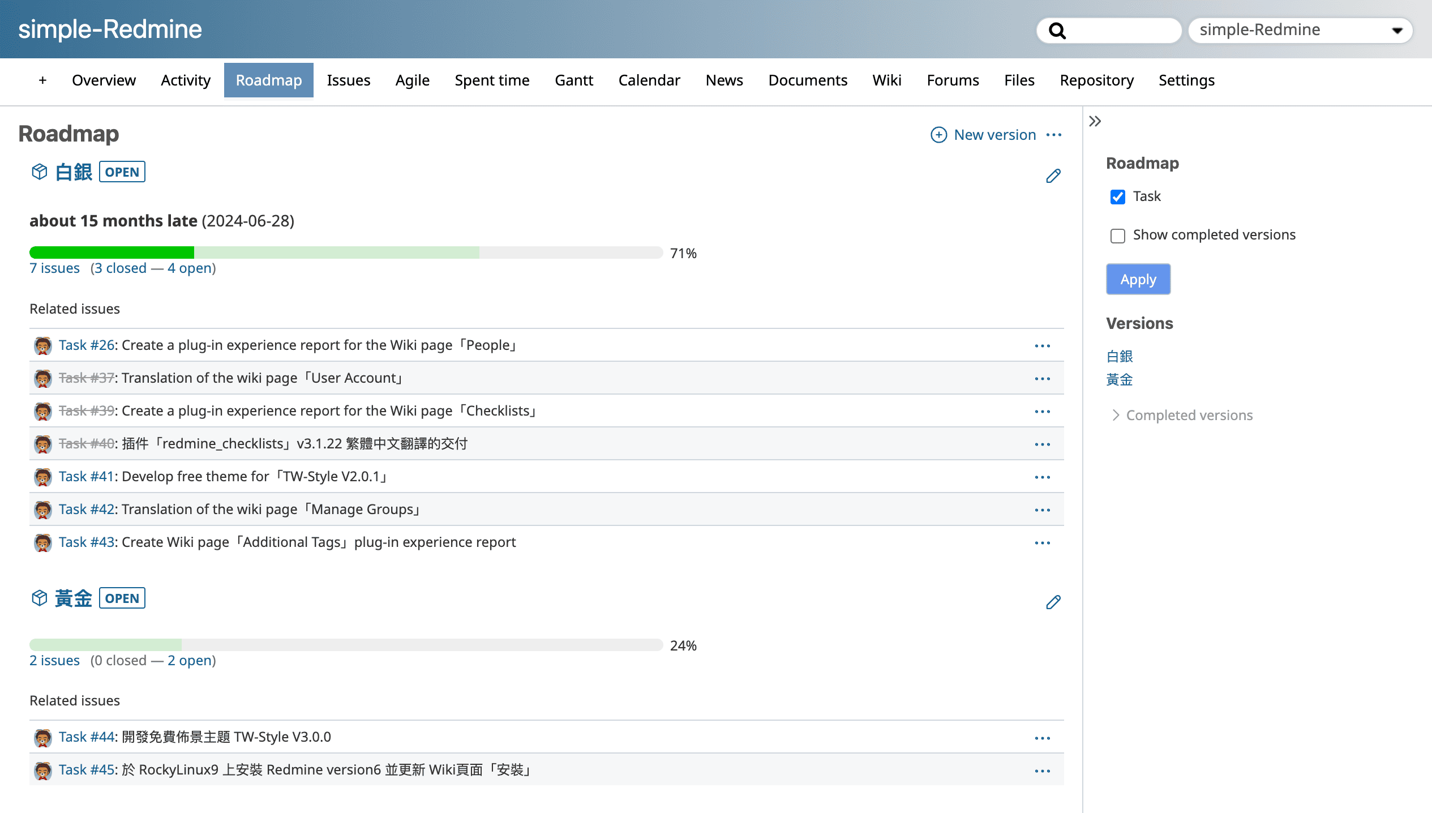Image resolution: width=1432 pixels, height=813 pixels.
Task: Click the plus icon in project menu
Action: 42,80
